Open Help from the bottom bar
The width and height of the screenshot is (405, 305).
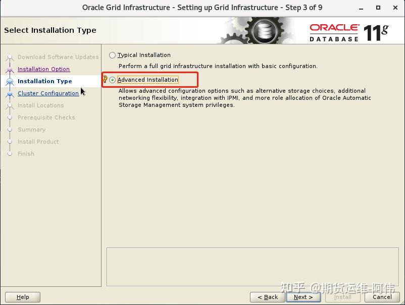(22, 297)
